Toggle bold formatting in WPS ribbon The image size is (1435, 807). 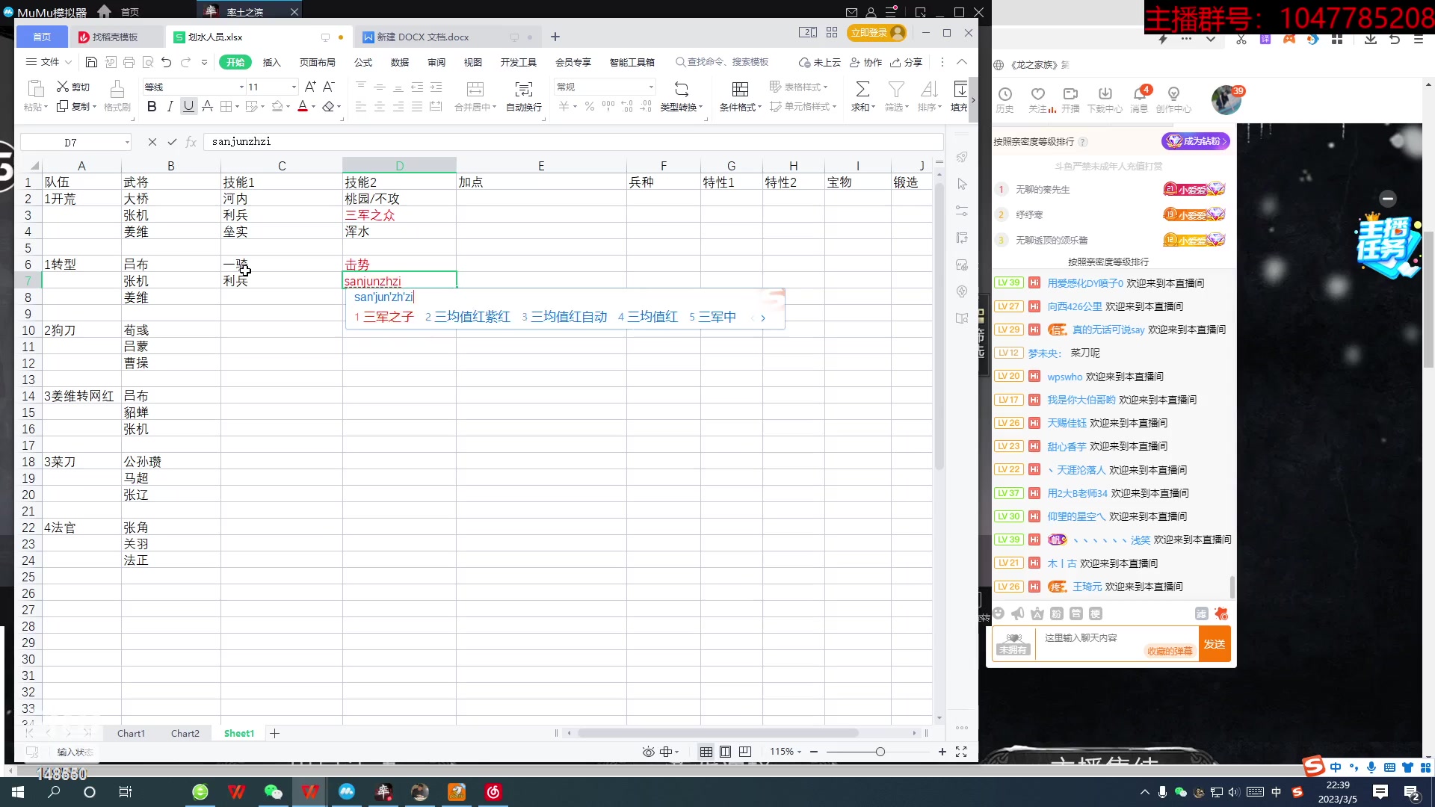point(152,107)
